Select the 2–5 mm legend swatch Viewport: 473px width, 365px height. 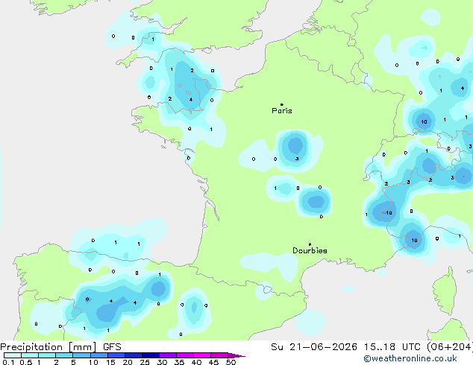point(64,355)
